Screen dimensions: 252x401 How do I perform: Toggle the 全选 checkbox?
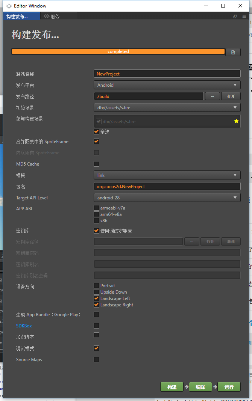click(96, 131)
